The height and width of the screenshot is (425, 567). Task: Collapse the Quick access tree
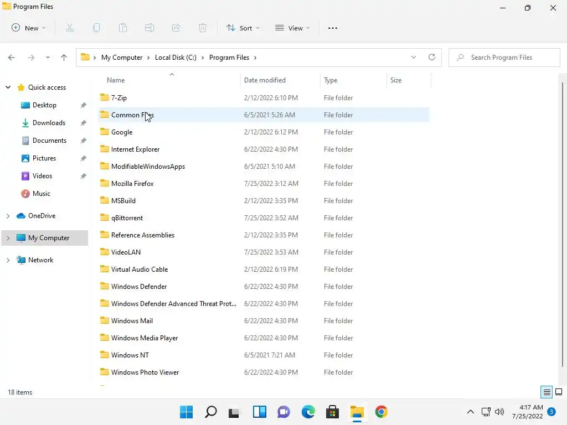(8, 87)
